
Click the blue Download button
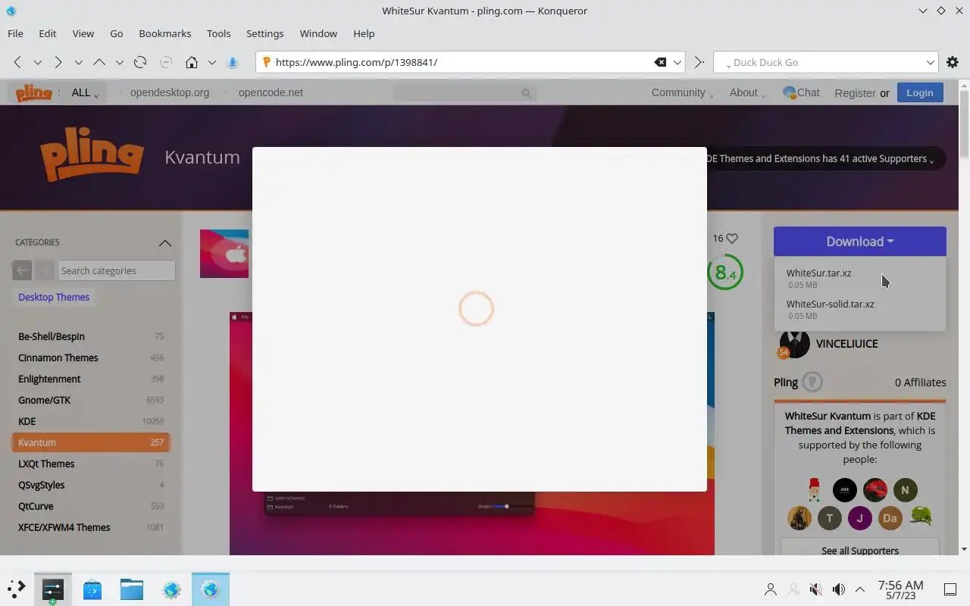coord(860,241)
